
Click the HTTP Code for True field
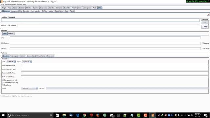[115, 77]
